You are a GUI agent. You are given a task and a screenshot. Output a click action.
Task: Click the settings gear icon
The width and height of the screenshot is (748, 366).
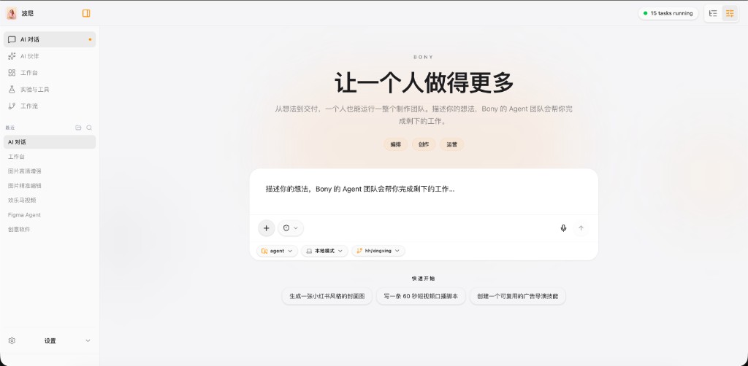point(12,340)
